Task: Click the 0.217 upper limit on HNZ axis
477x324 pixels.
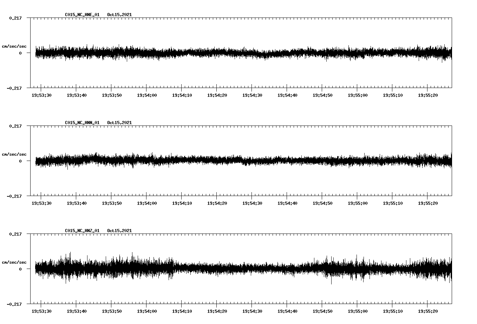Action: [x=15, y=234]
